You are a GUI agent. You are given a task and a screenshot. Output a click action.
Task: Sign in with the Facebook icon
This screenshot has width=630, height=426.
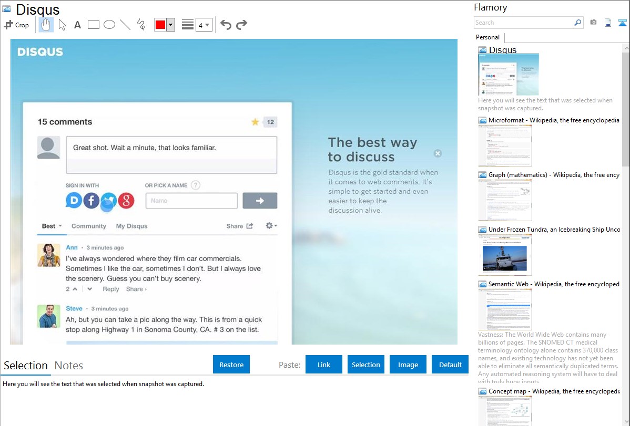[x=92, y=200]
